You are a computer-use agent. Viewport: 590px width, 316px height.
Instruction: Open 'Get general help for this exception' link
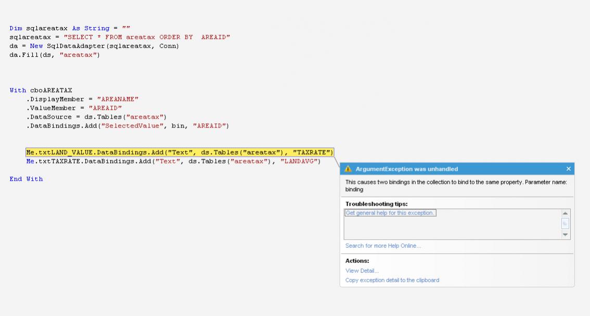coord(390,213)
